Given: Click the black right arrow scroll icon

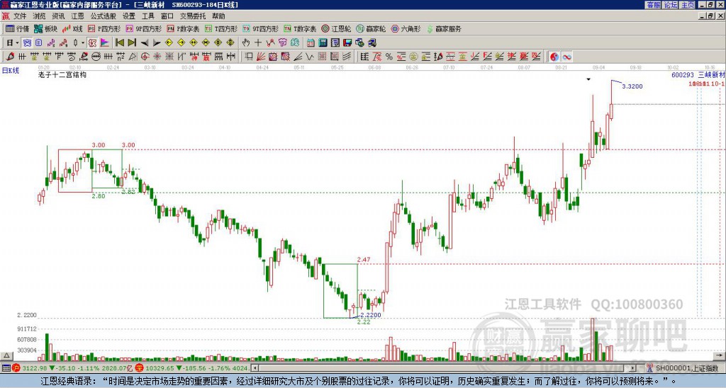Looking at the screenshot, I should point(157,42).
